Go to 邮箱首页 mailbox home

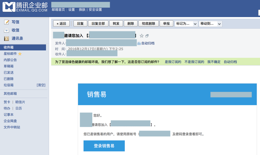(58, 9)
